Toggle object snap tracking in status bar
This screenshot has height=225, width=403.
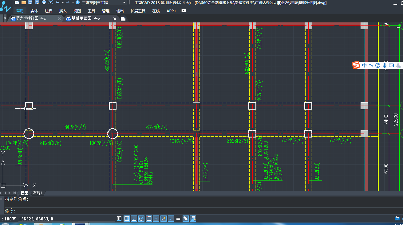pos(156,219)
